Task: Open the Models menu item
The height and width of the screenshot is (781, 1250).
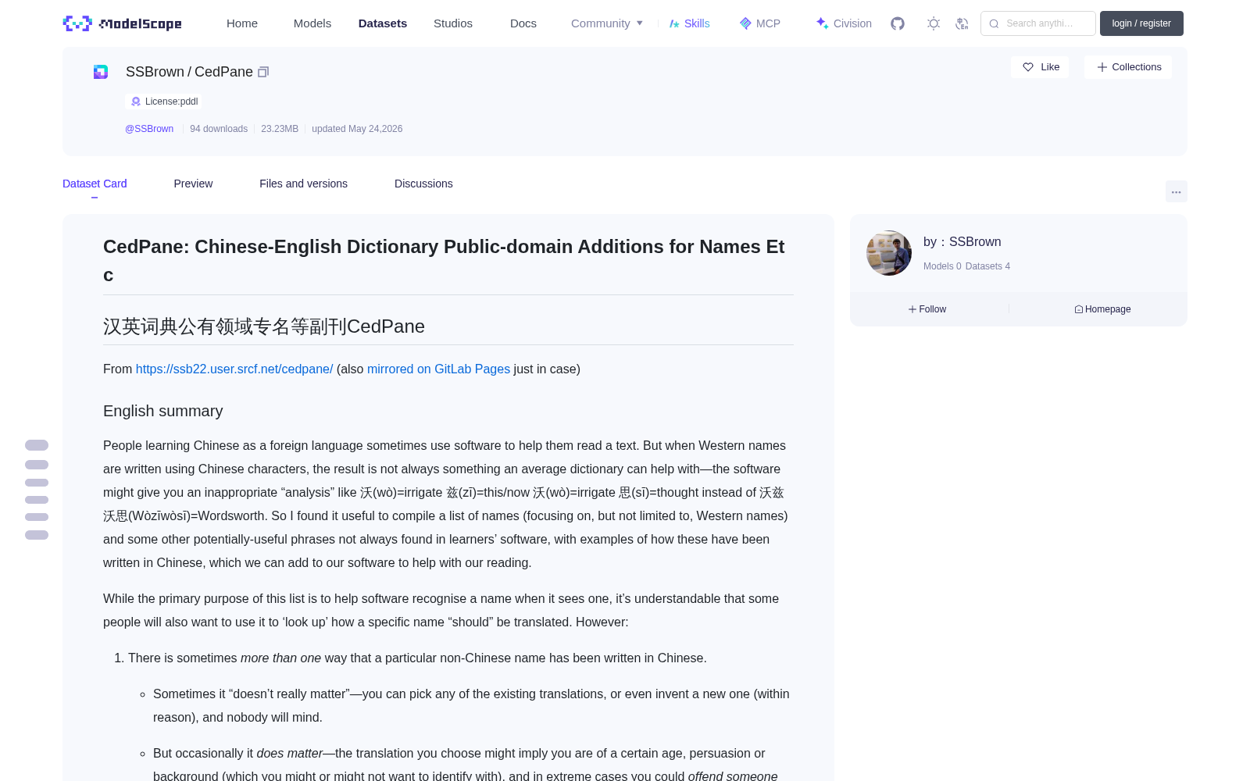Action: click(x=312, y=23)
